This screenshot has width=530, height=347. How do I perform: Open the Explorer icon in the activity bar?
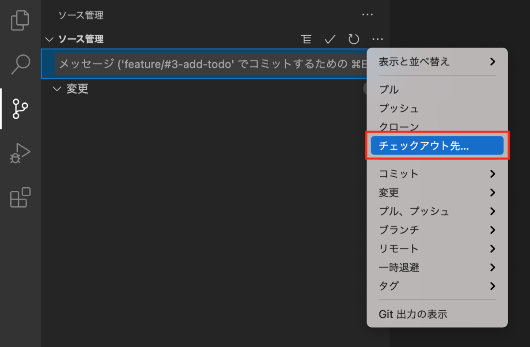(20, 20)
